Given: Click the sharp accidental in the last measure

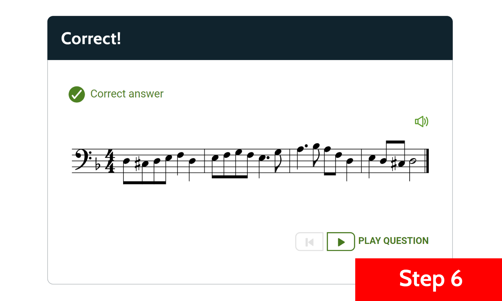Looking at the screenshot, I should pyautogui.click(x=393, y=164).
